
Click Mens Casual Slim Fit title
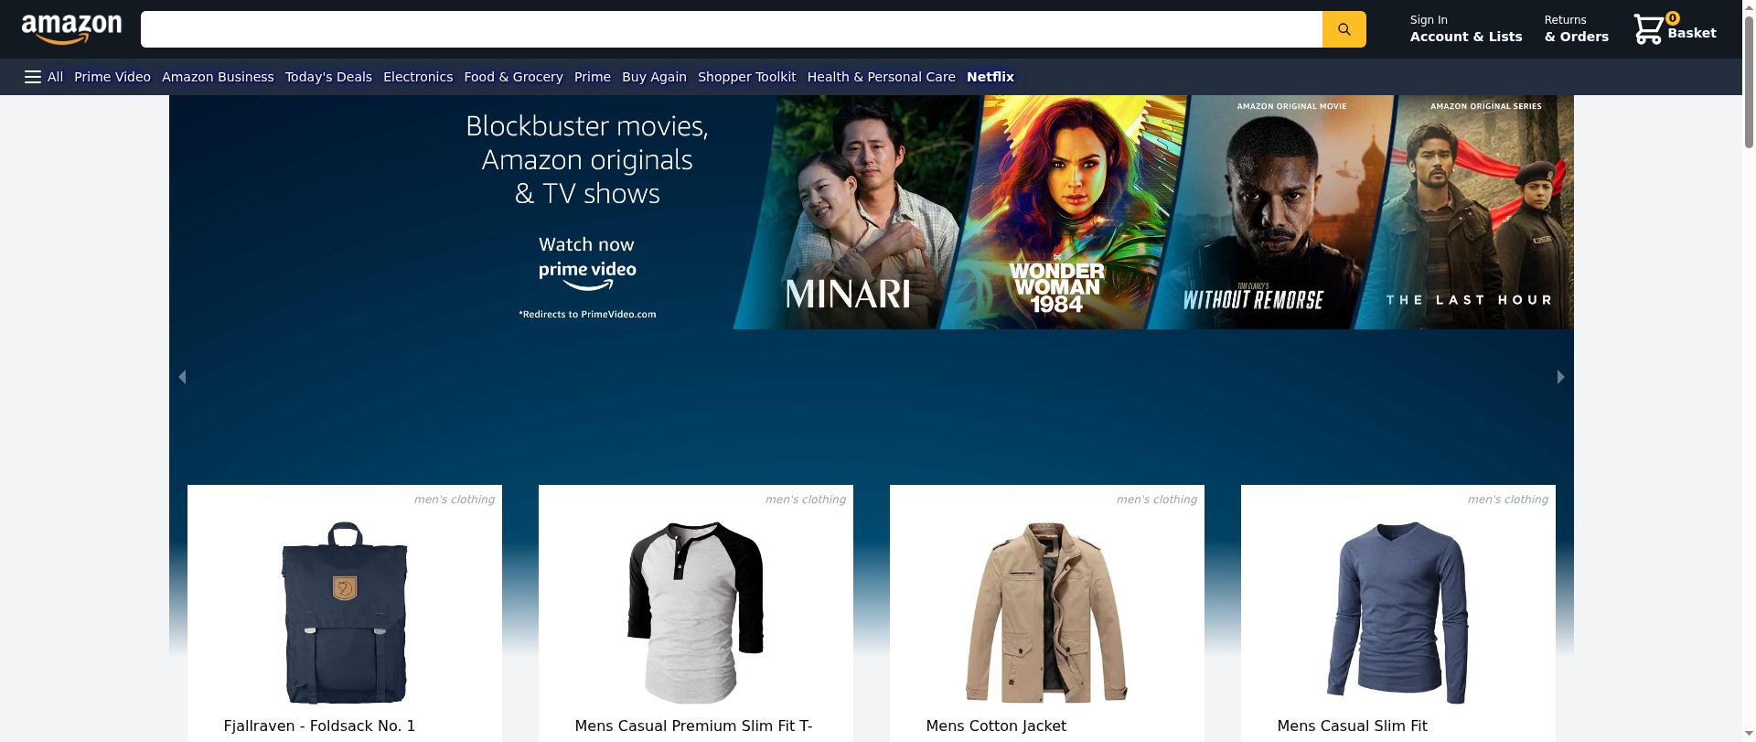tap(1352, 726)
